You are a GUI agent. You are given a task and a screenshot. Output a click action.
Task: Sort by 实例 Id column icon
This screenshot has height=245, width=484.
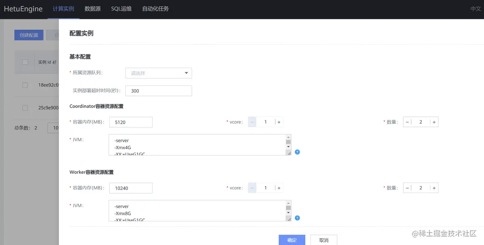(x=54, y=62)
